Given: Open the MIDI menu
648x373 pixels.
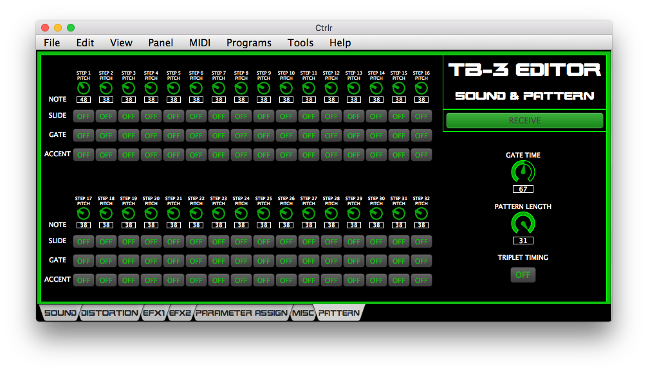Looking at the screenshot, I should (199, 42).
